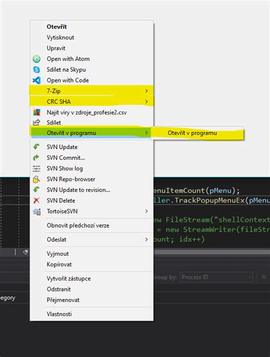The image size is (270, 357).
Task: Open Vlastnosti properties
Action: coord(91,314)
